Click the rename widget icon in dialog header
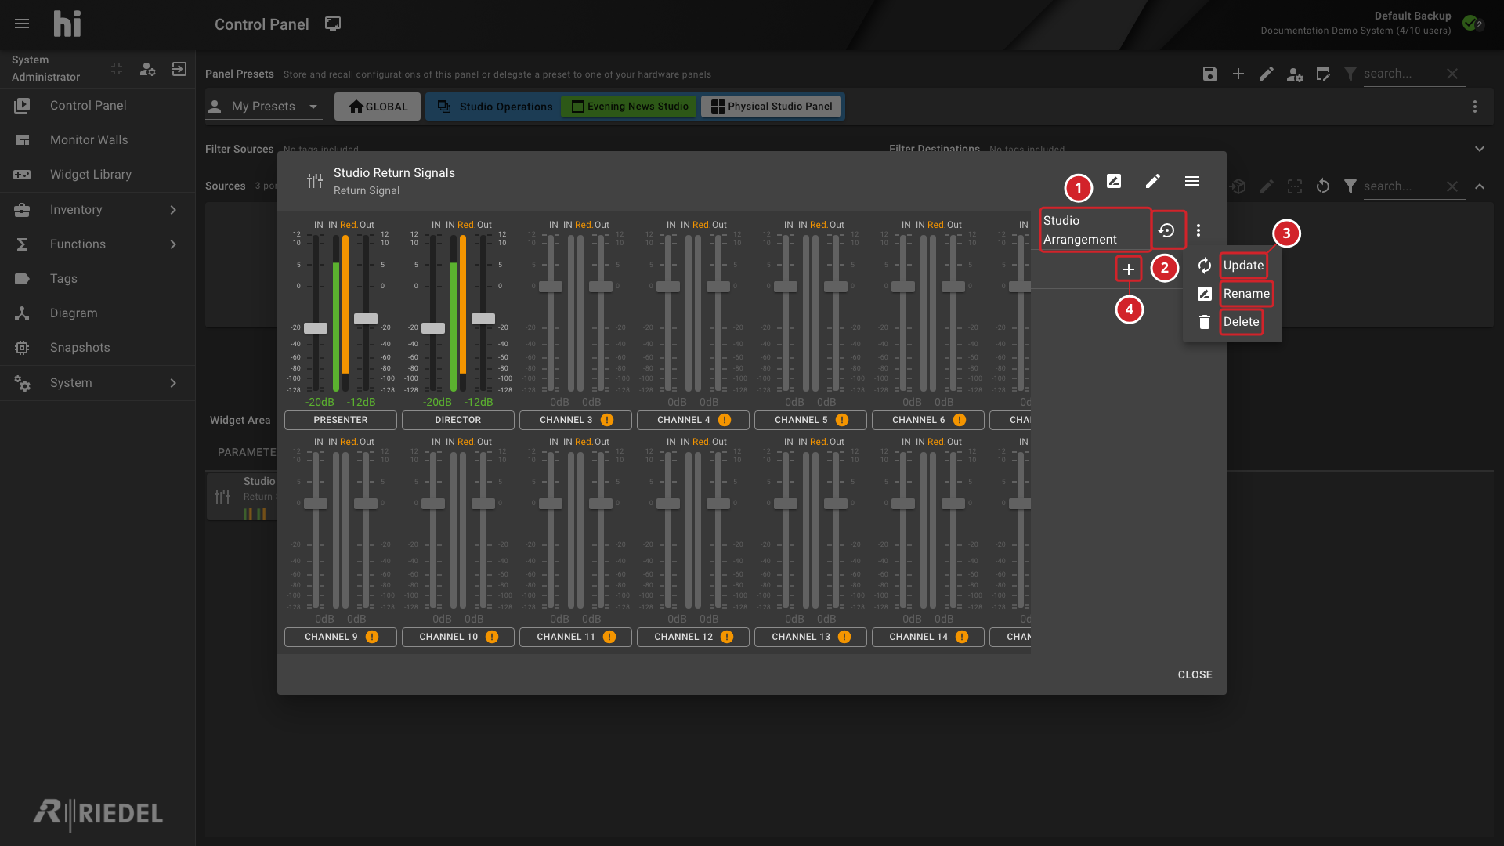The height and width of the screenshot is (846, 1504). pos(1114,181)
